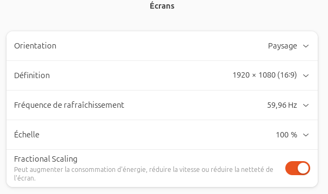Click the l'écran. text on the second line
Viewport: 328px width, 194px height.
click(x=25, y=178)
